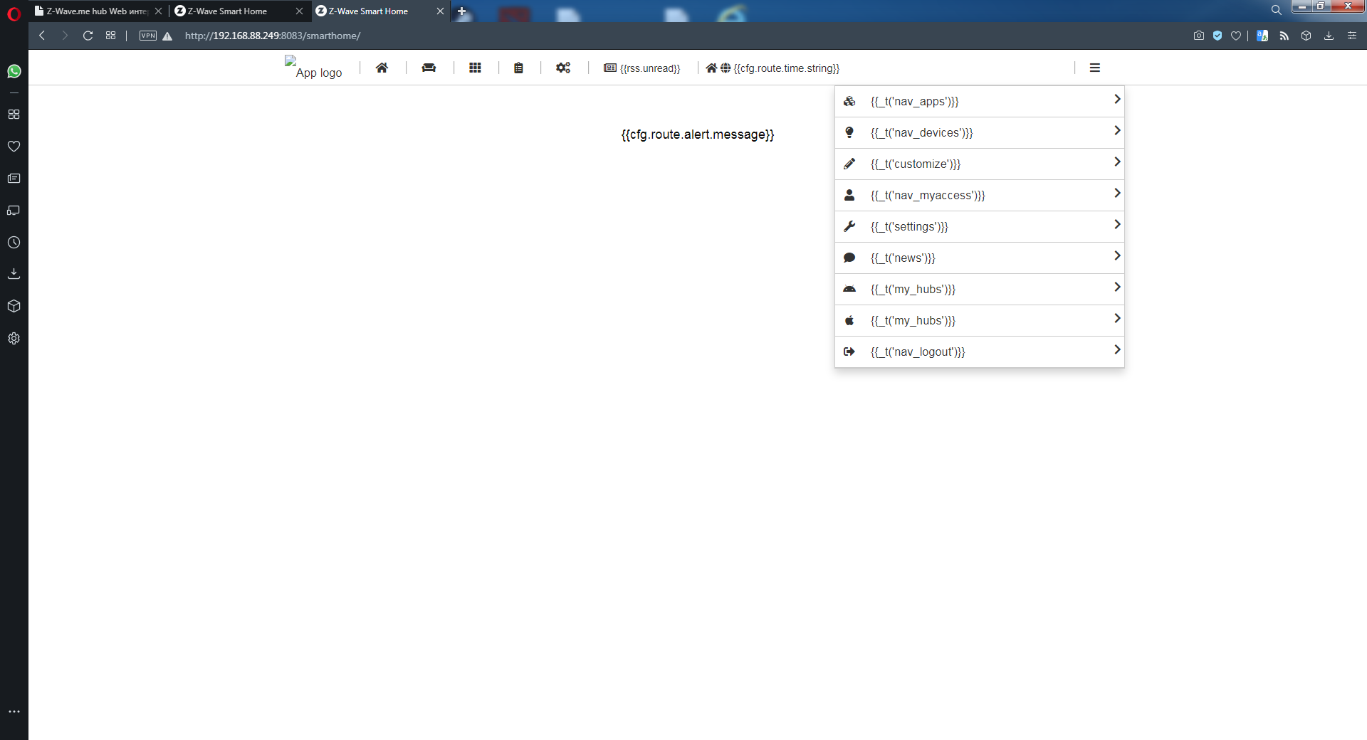Expand the nav_myaccess entry chevron
This screenshot has width=1367, height=740.
(x=1116, y=194)
